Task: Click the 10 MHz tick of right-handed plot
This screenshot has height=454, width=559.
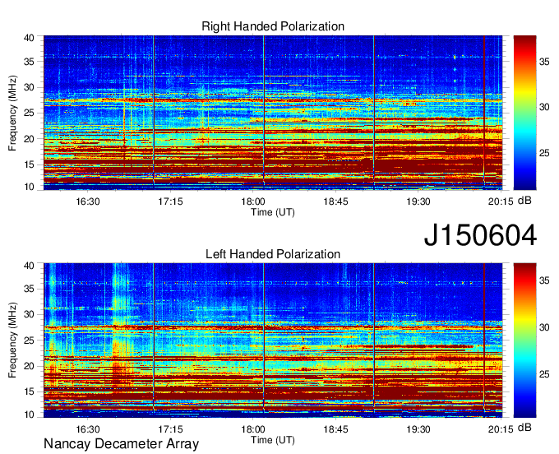Action: coord(29,187)
